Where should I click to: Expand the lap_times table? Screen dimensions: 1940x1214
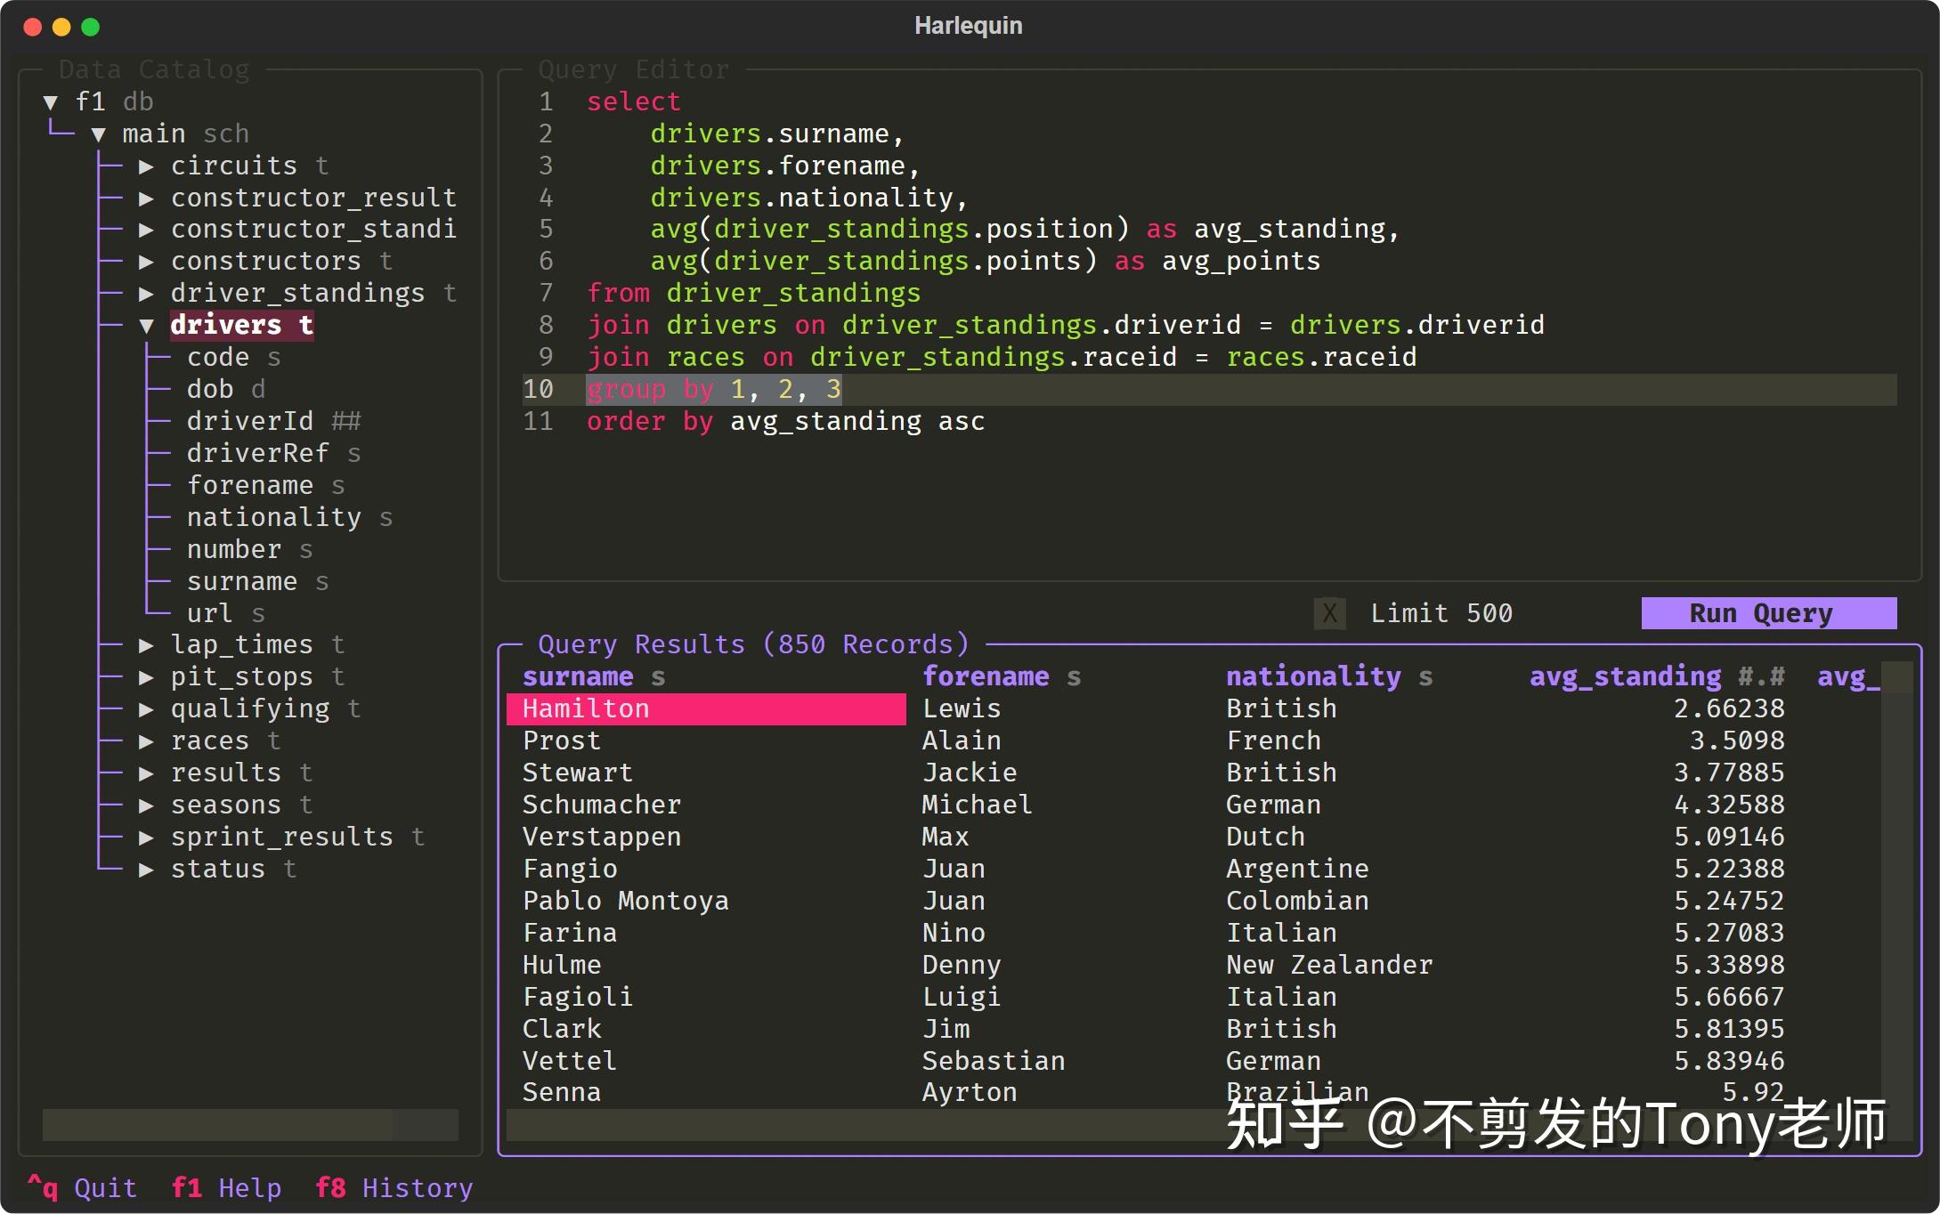click(x=147, y=645)
